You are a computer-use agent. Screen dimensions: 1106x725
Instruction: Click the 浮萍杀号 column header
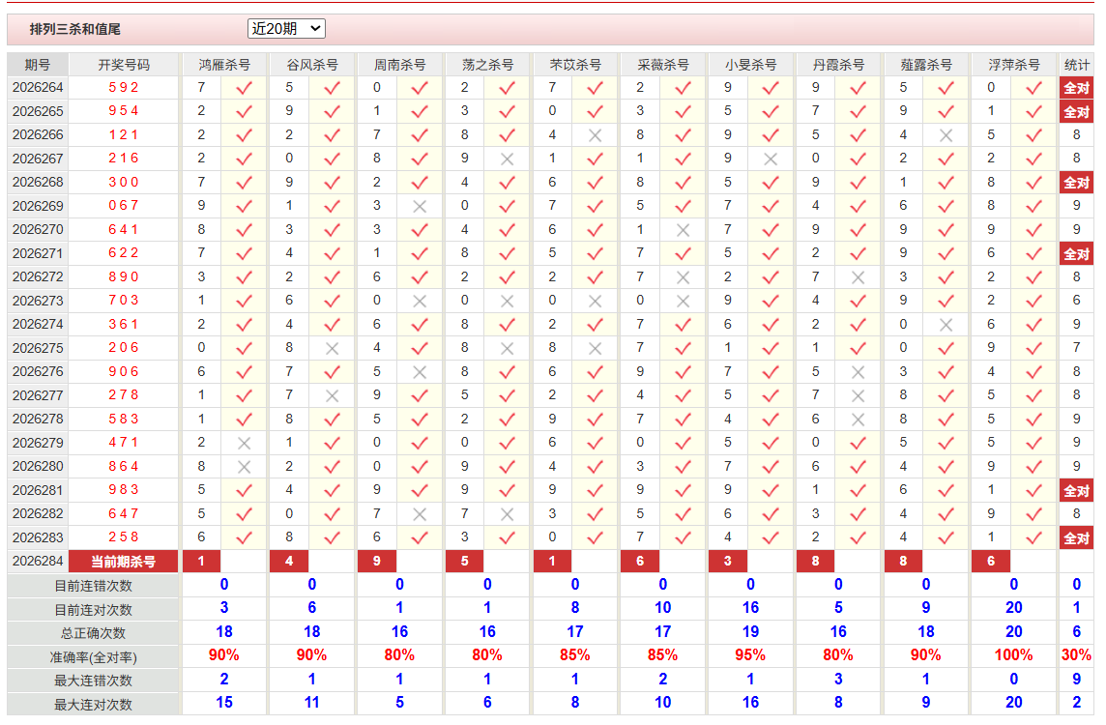(1013, 65)
